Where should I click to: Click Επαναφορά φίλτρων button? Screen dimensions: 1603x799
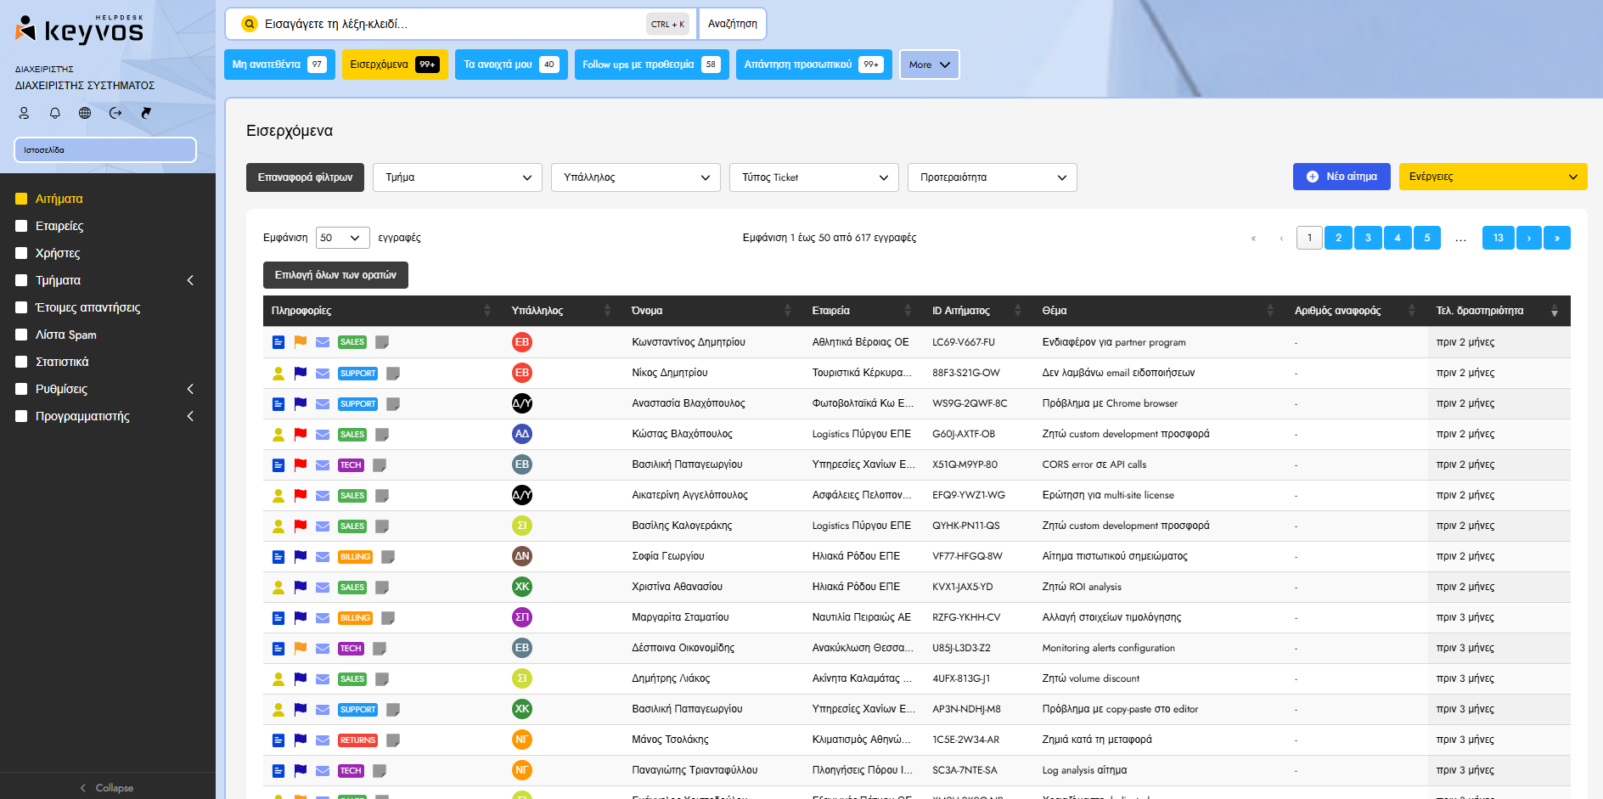[x=305, y=177]
